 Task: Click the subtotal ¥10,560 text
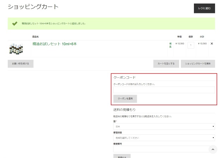pos(202,44)
